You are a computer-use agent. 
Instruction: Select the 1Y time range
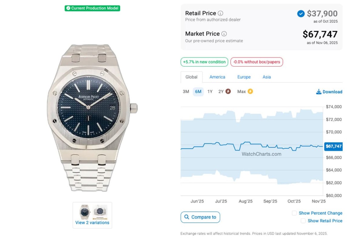(210, 92)
